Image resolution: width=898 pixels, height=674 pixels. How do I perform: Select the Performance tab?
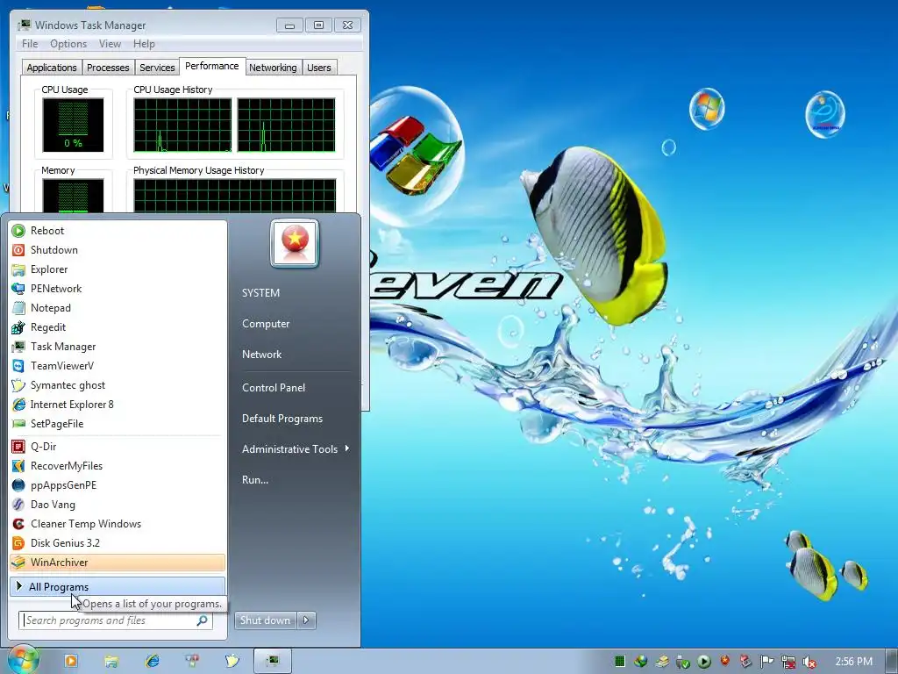coord(212,66)
